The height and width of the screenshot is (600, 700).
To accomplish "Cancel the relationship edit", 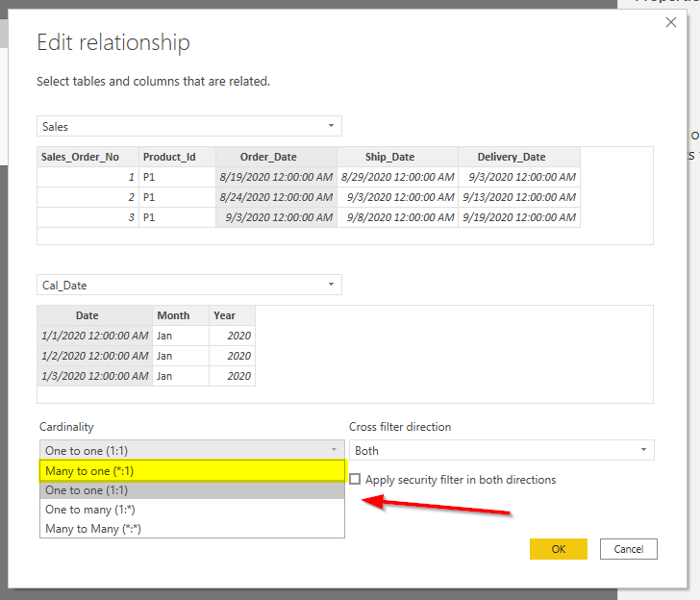I will coord(628,549).
